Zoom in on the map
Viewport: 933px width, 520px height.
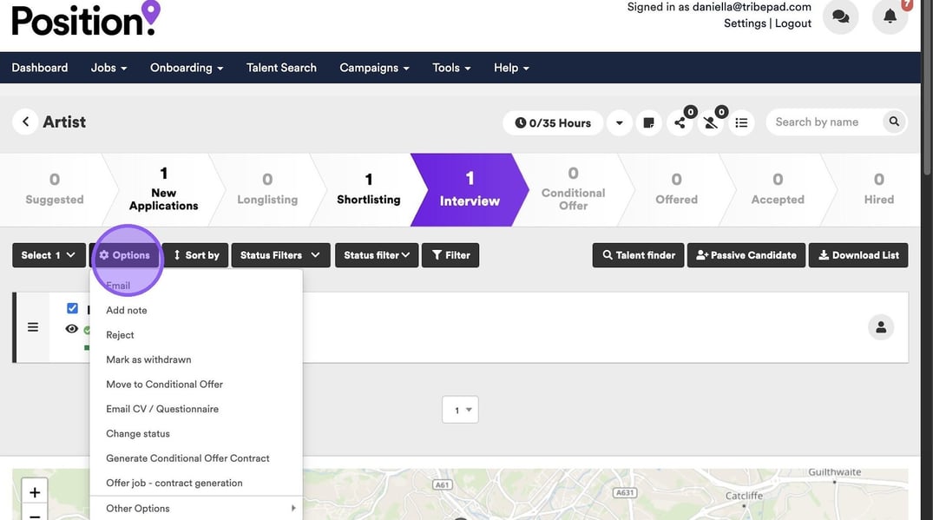tap(35, 492)
